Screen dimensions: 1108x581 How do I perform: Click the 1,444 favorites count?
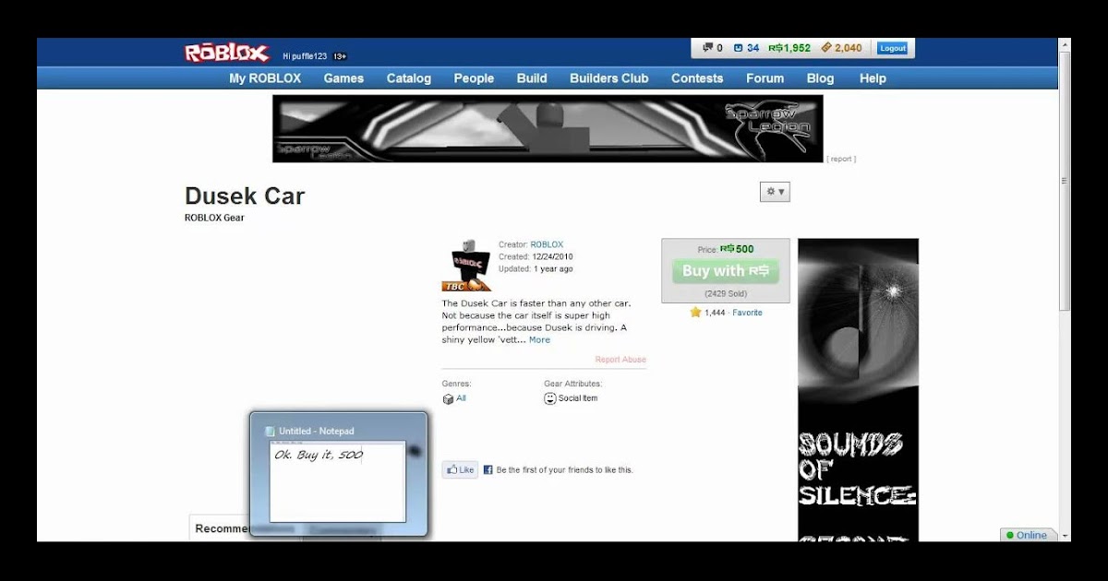click(x=715, y=313)
